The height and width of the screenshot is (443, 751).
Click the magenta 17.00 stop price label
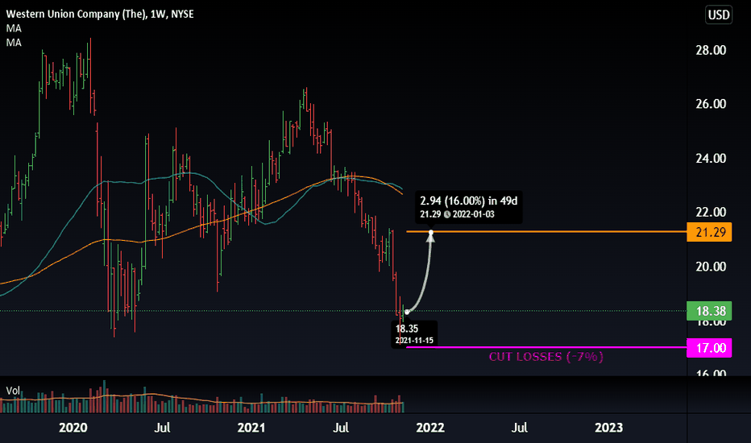point(709,348)
